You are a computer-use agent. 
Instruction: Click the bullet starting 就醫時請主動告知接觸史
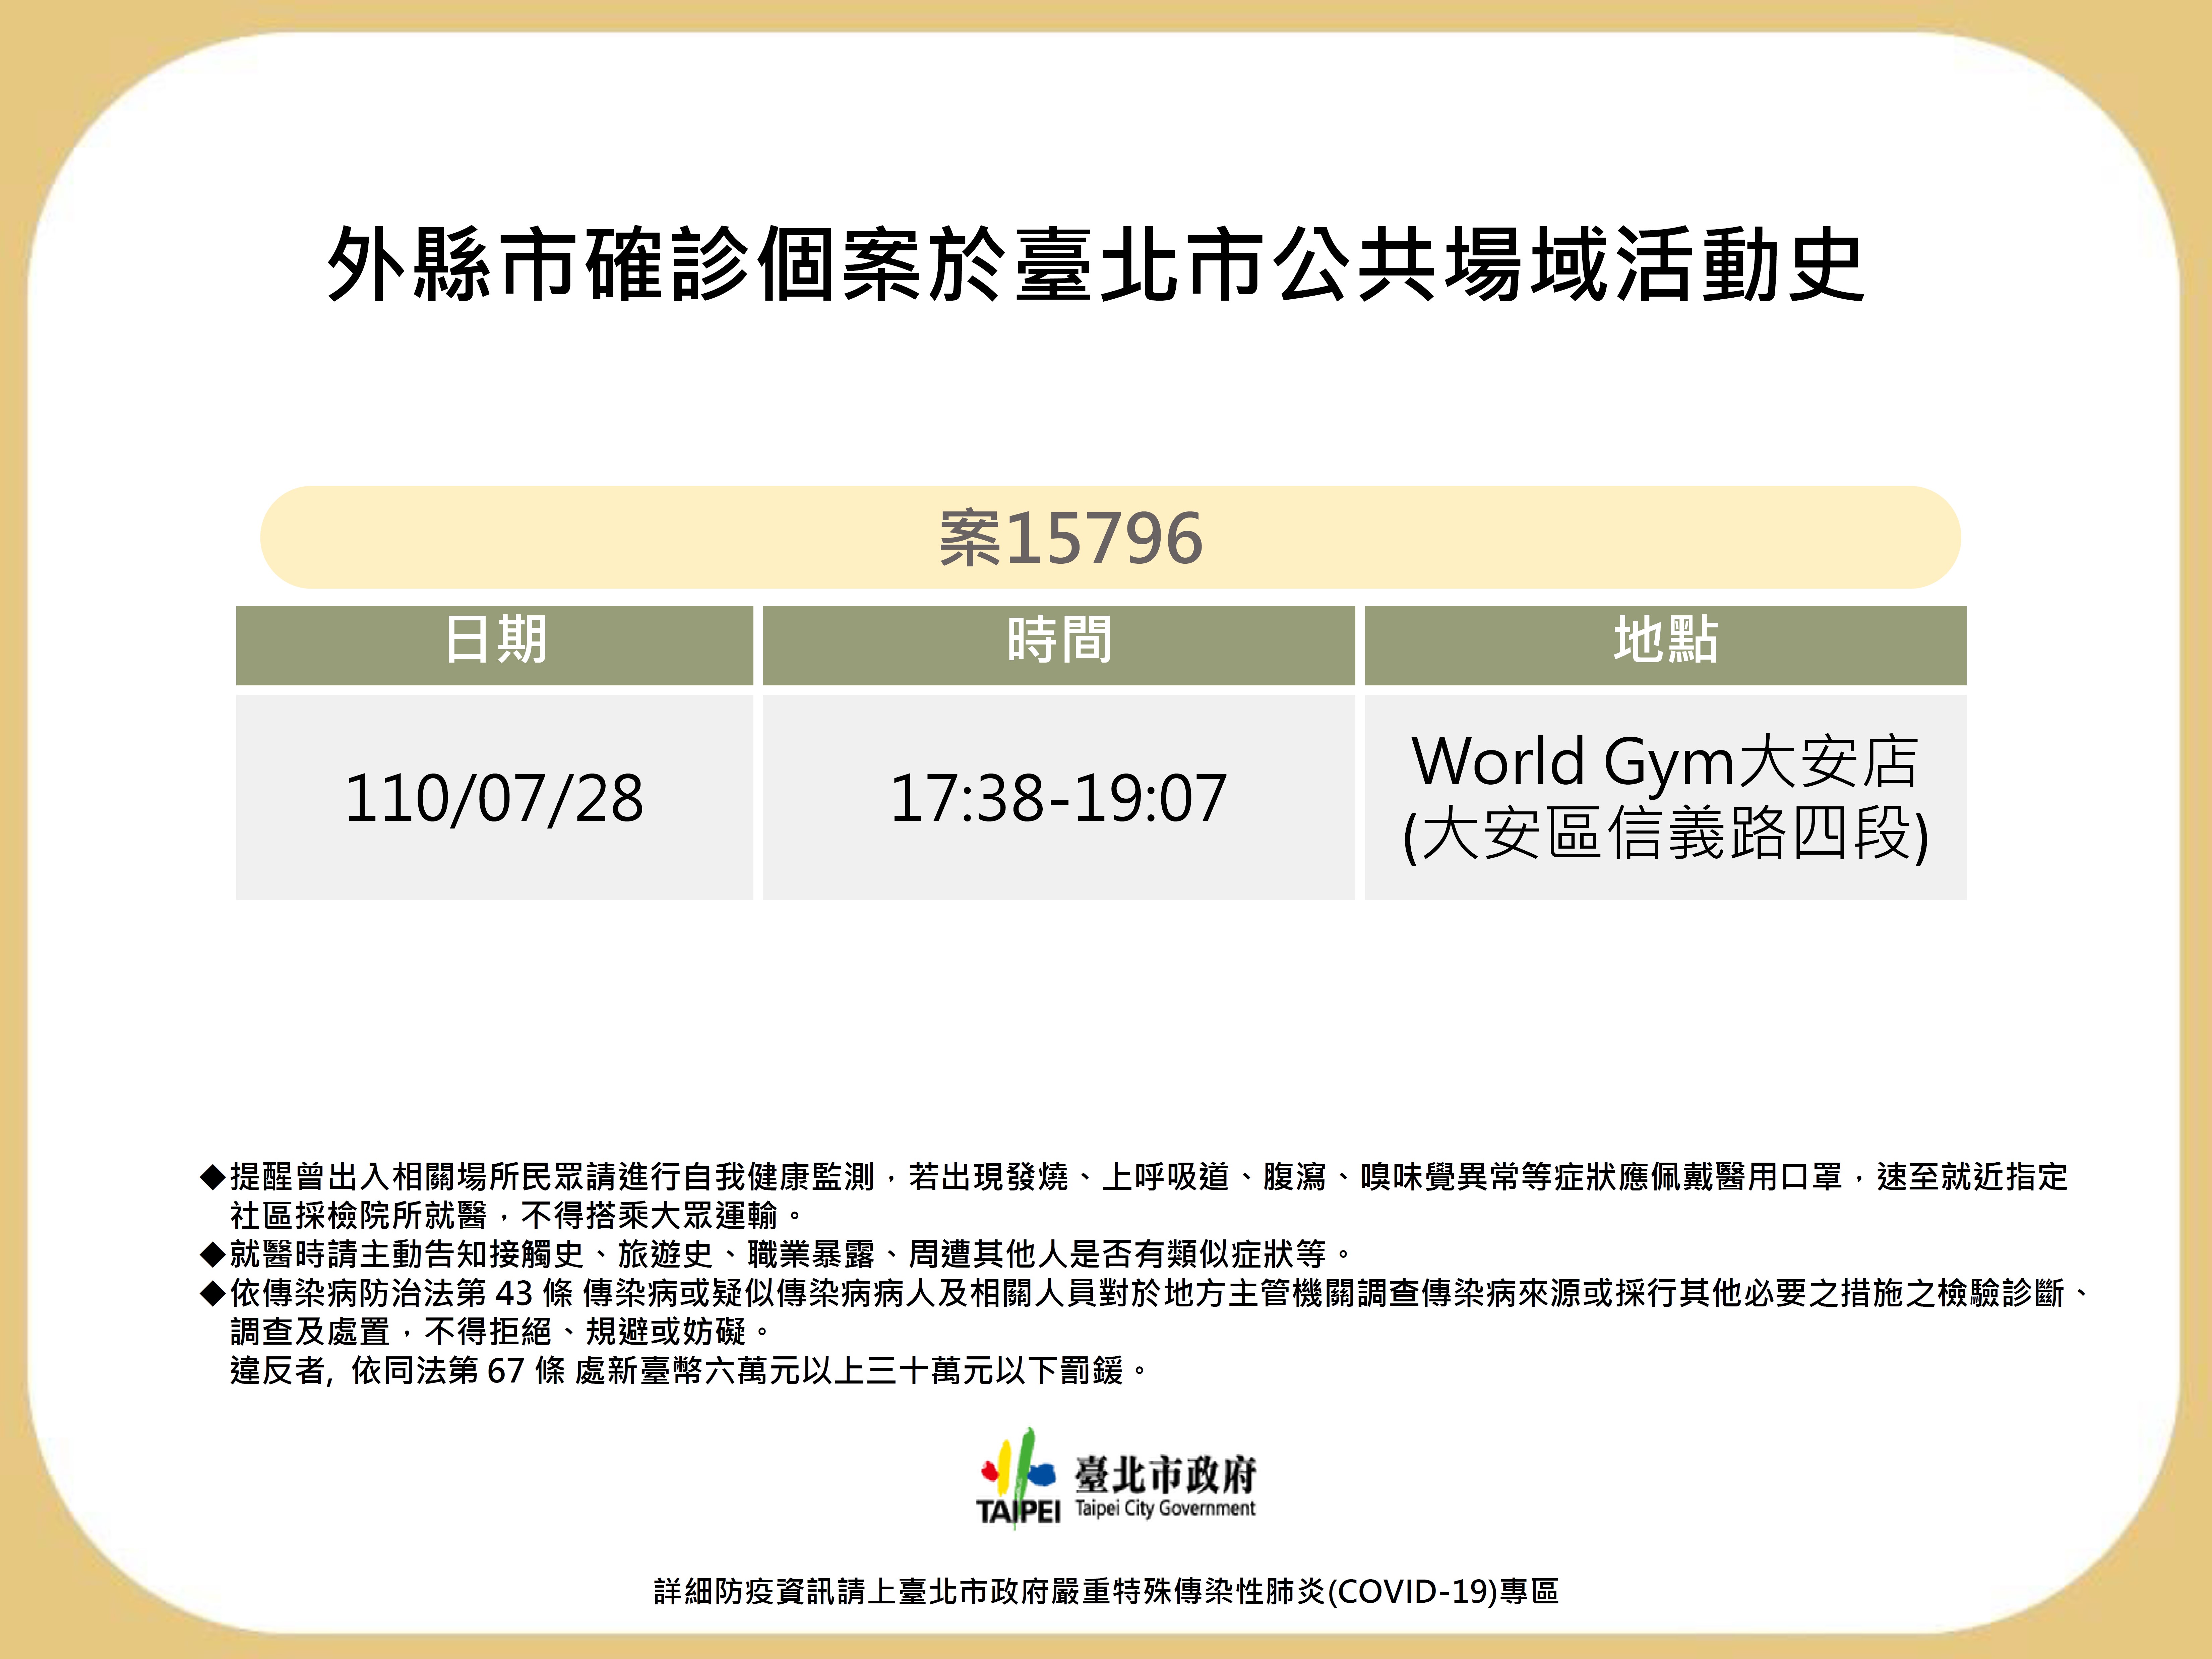pyautogui.click(x=776, y=1254)
